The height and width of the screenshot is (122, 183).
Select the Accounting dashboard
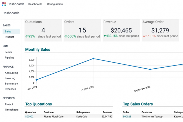11,73
